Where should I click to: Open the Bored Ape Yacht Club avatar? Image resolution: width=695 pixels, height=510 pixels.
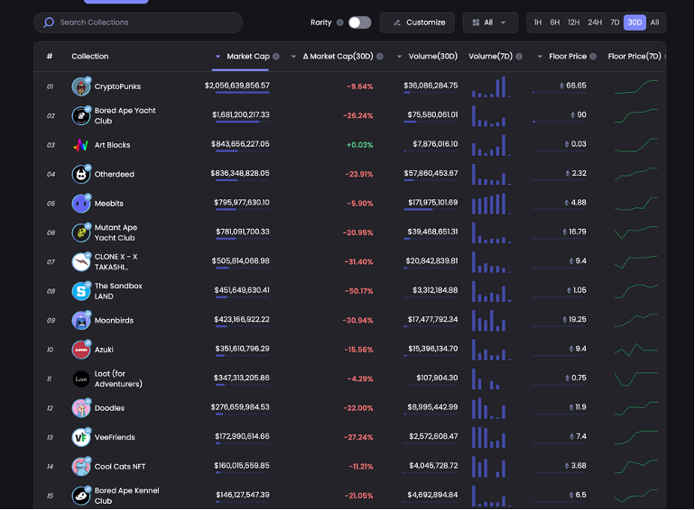tap(81, 116)
